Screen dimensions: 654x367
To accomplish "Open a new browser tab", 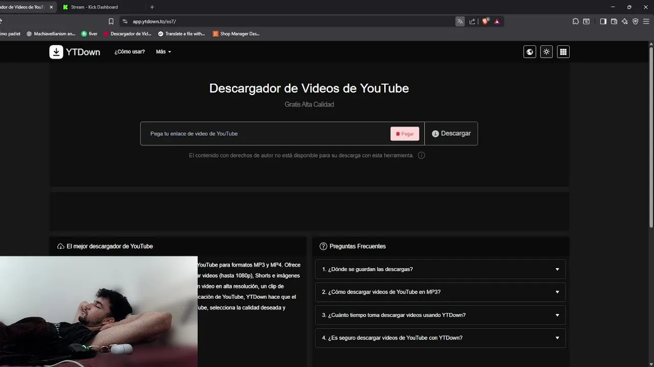I will tap(152, 7).
